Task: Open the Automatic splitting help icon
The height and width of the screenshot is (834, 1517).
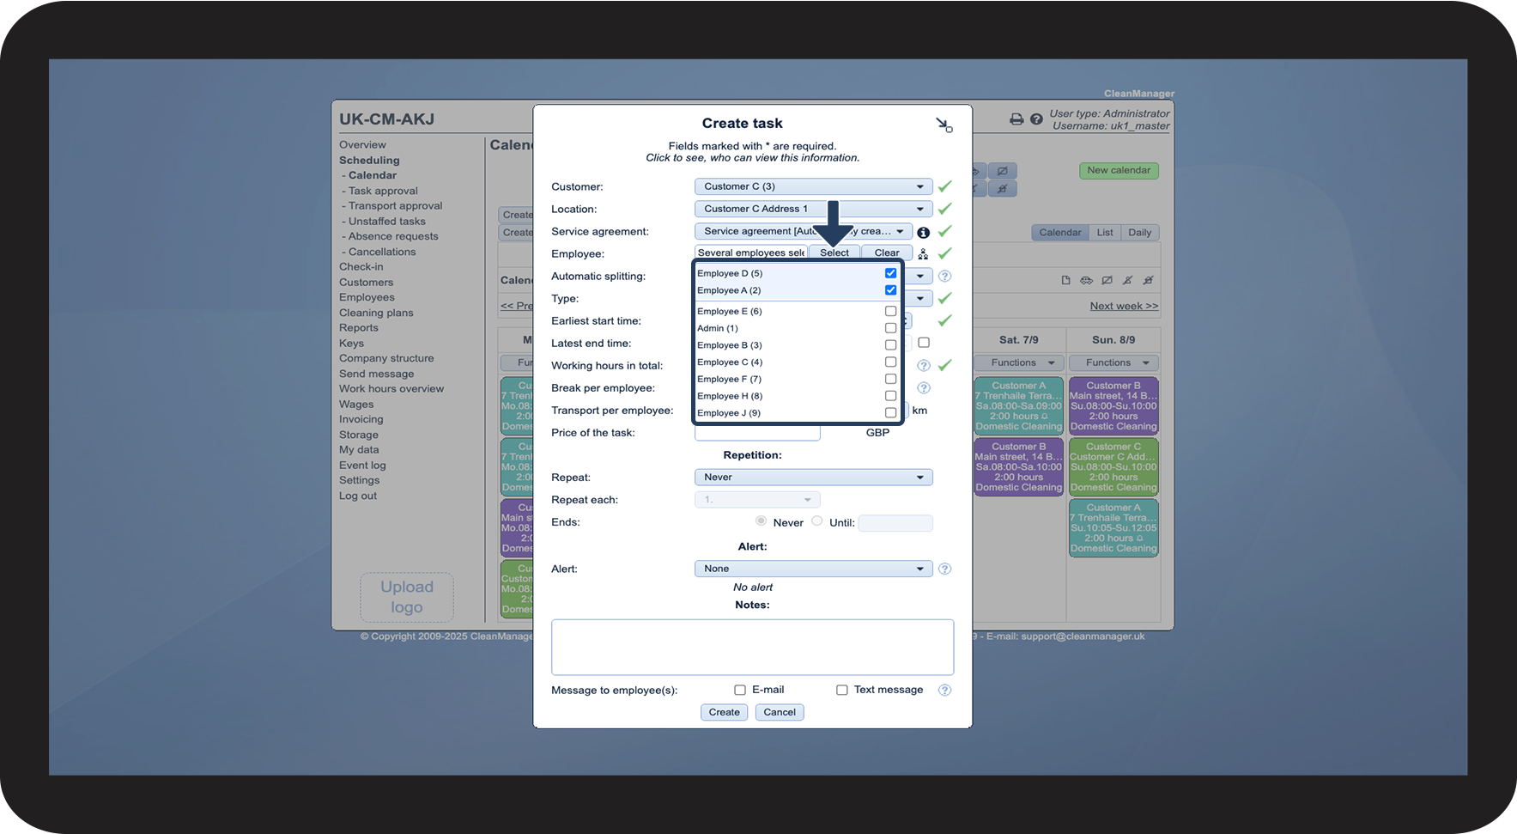Action: 944,277
